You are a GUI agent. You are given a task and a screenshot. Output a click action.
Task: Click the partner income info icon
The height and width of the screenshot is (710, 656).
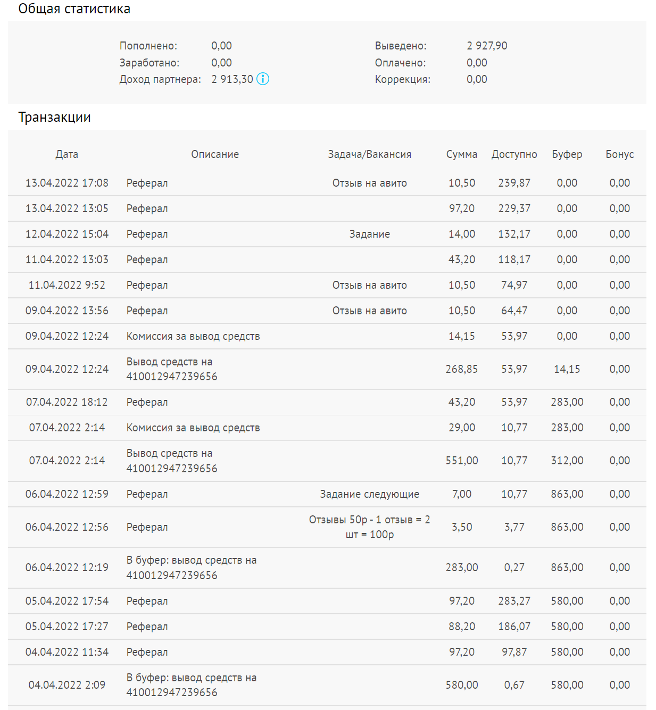point(263,79)
